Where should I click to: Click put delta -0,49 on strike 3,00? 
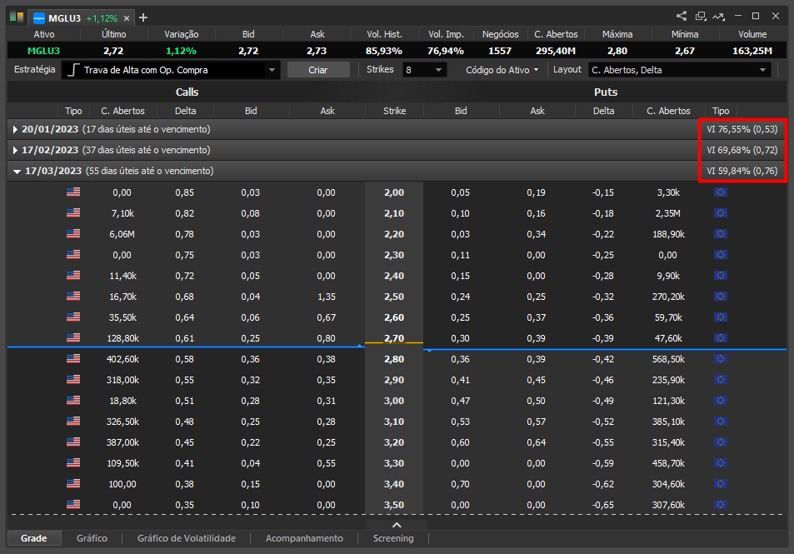pyautogui.click(x=603, y=401)
